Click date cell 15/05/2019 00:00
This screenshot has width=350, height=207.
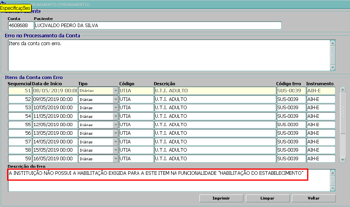55,150
